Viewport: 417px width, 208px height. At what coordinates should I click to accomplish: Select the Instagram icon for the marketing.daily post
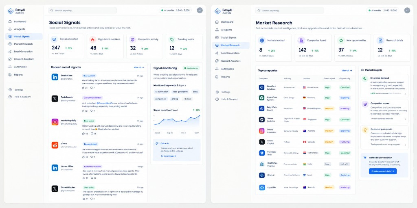tap(55, 122)
